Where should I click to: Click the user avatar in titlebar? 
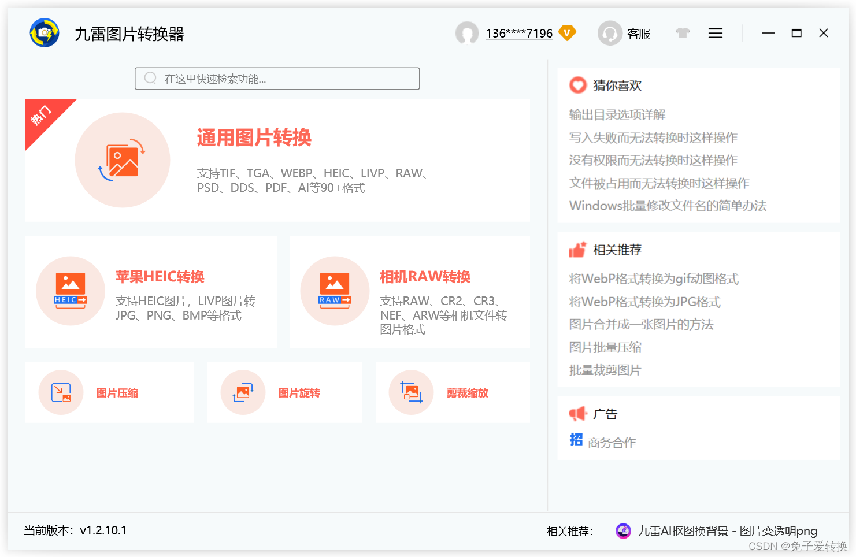(467, 33)
